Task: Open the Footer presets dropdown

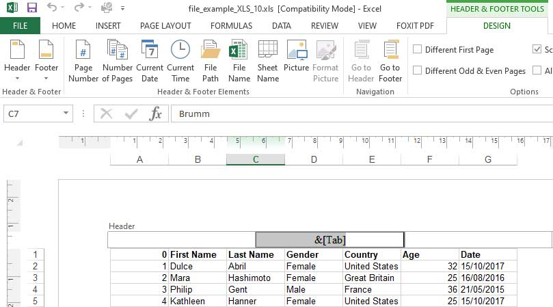Action: coord(46,78)
